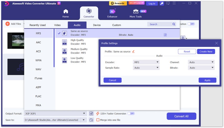Image resolution: width=224 pixels, height=128 pixels.
Task: Choose WAV in format list
Action: click(x=38, y=69)
